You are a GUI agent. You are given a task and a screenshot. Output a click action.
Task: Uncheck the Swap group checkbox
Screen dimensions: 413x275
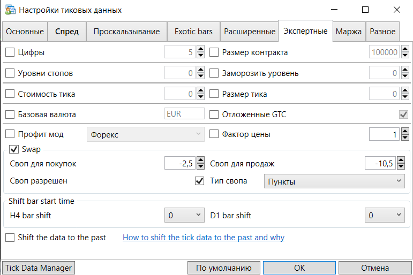coord(14,149)
